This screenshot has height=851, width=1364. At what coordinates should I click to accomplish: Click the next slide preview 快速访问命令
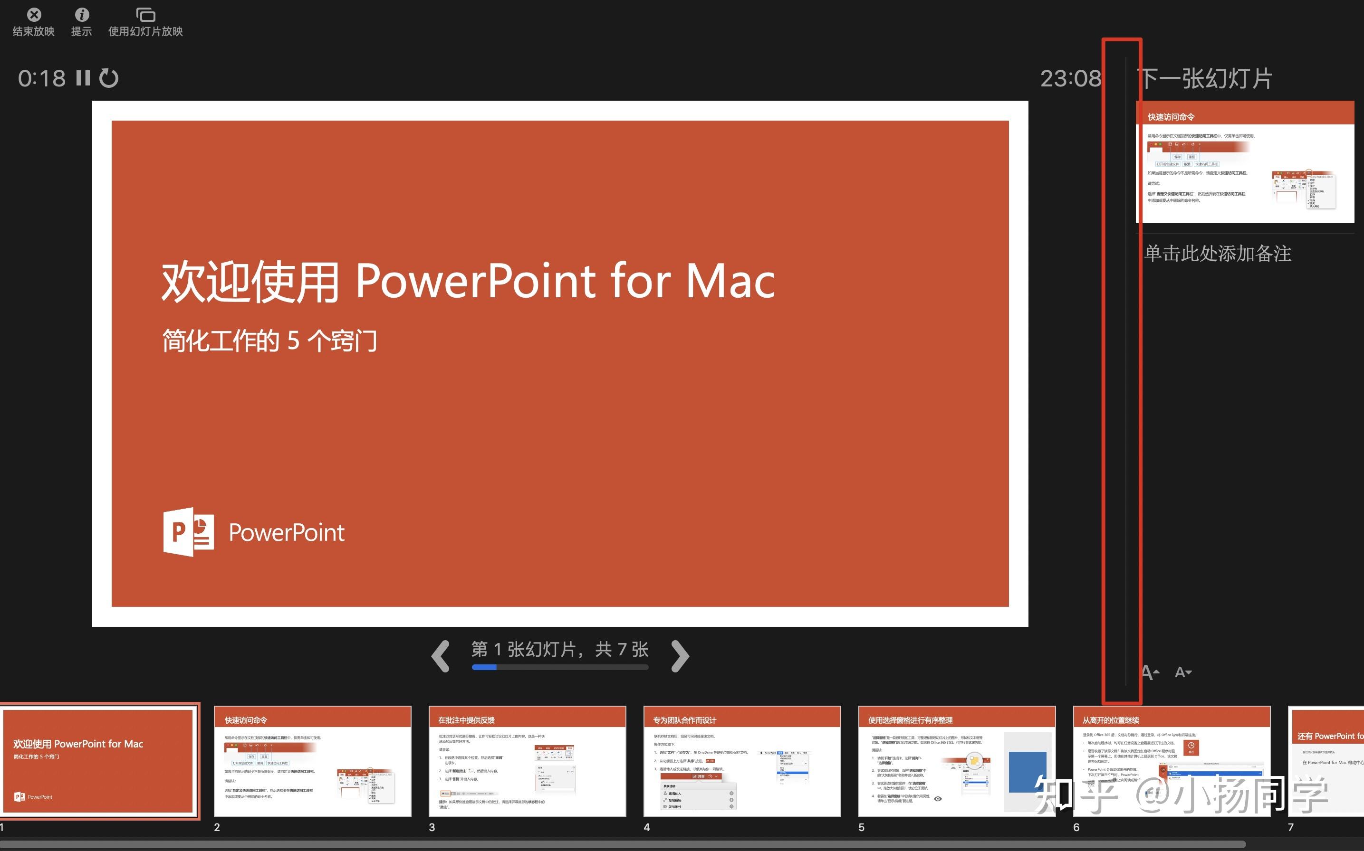point(1245,161)
